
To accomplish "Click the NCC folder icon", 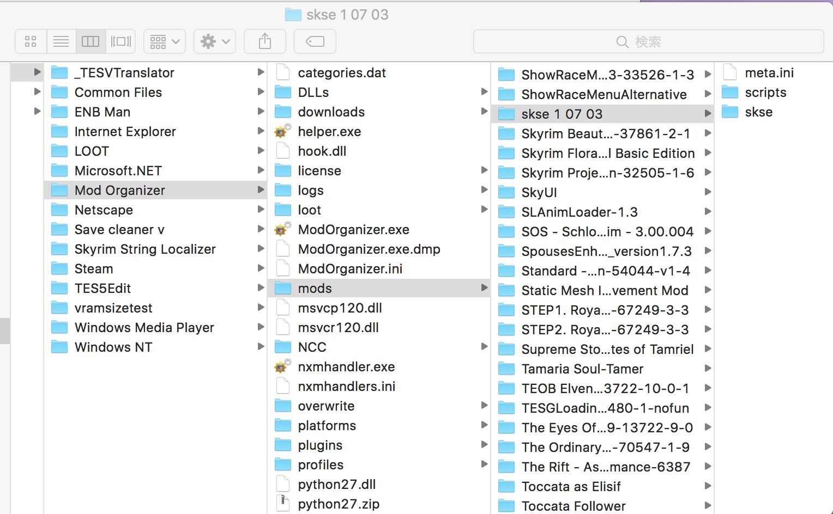I will coord(282,347).
